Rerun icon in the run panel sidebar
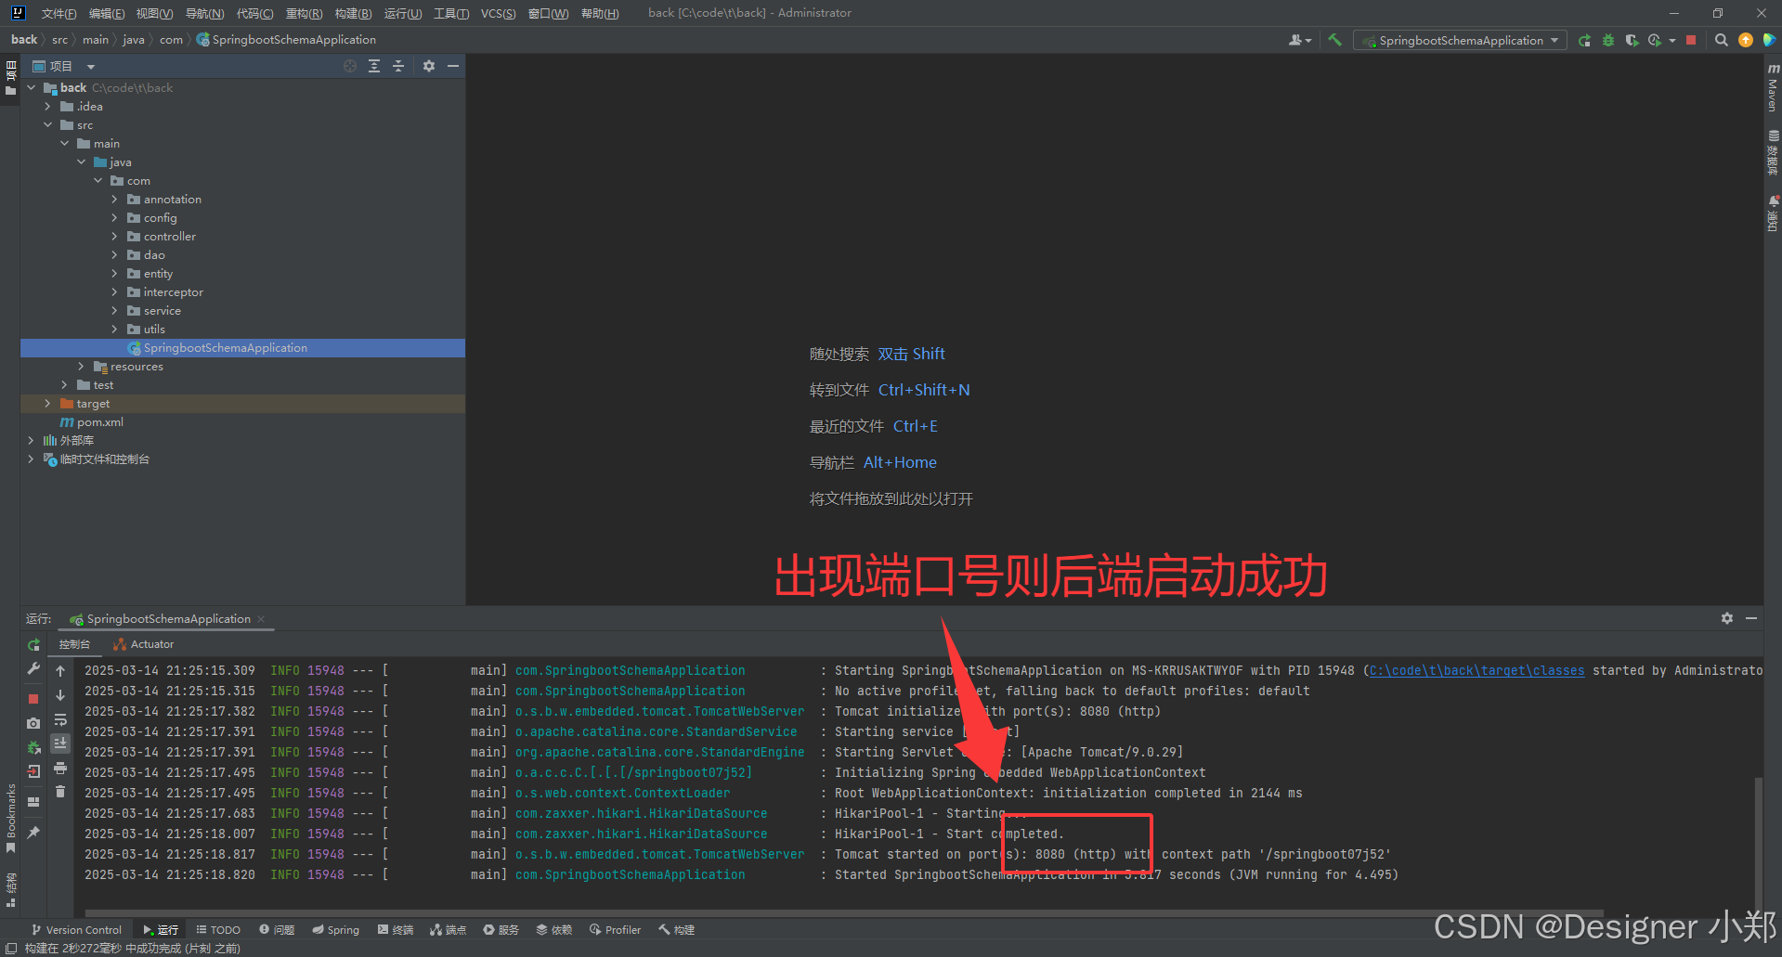The width and height of the screenshot is (1782, 957). point(33,644)
